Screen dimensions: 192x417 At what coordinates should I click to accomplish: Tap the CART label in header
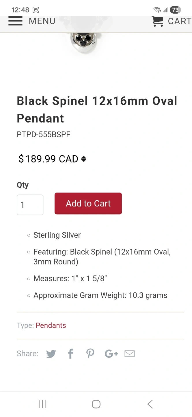pos(180,21)
